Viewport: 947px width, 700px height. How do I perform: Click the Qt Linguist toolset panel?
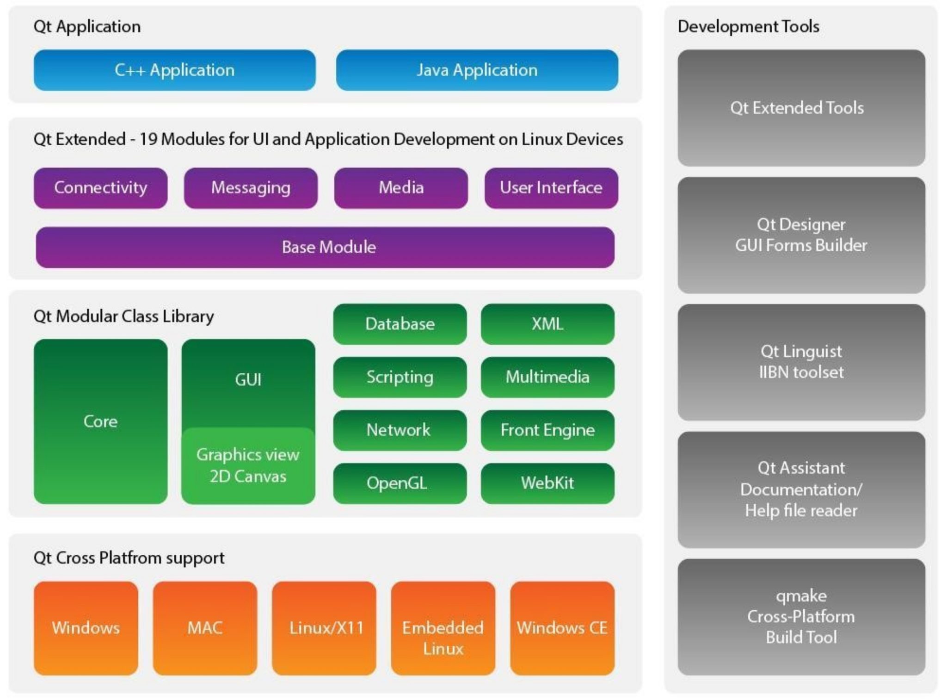[x=801, y=362]
